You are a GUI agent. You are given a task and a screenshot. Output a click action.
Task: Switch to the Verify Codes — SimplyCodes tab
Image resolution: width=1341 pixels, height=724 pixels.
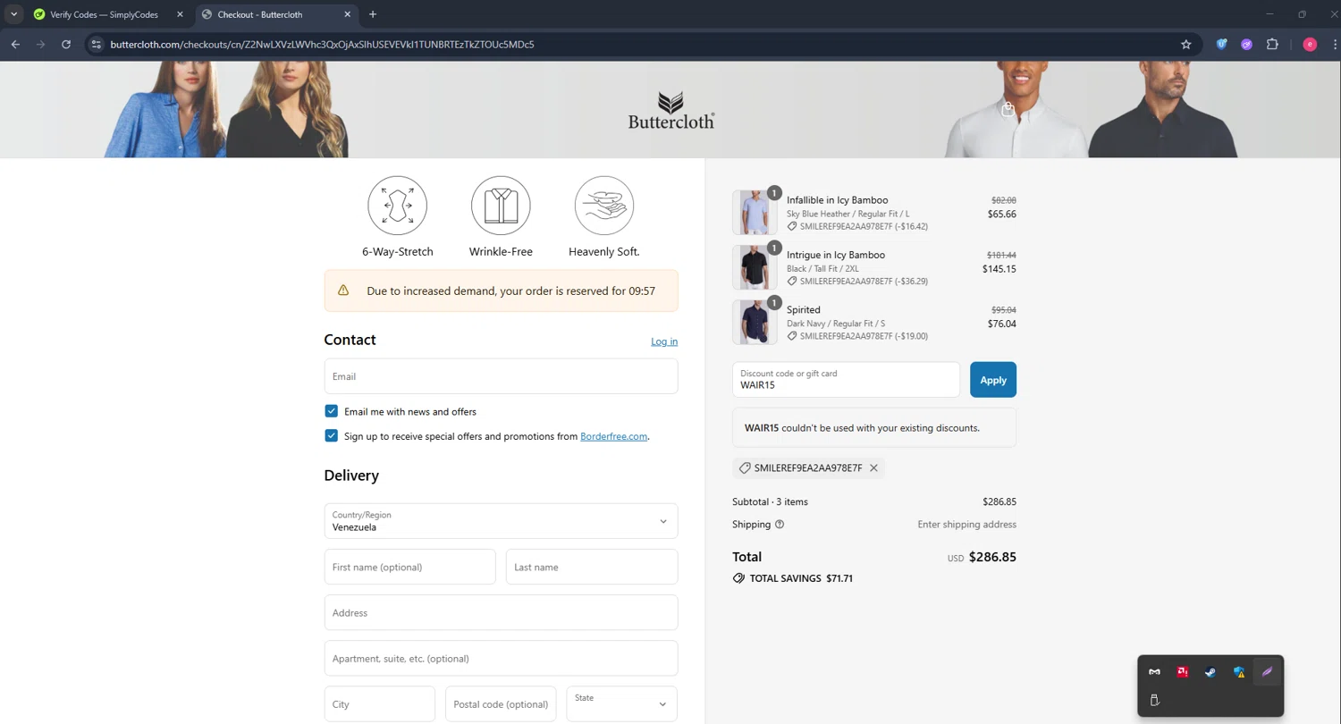click(104, 14)
